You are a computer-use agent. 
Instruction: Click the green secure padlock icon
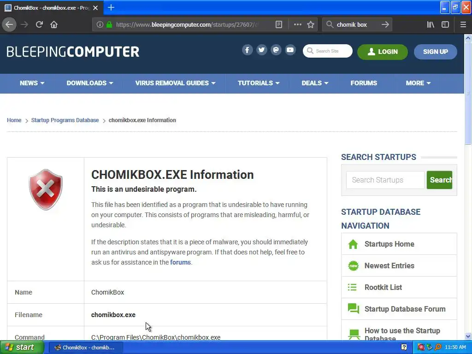click(x=109, y=25)
